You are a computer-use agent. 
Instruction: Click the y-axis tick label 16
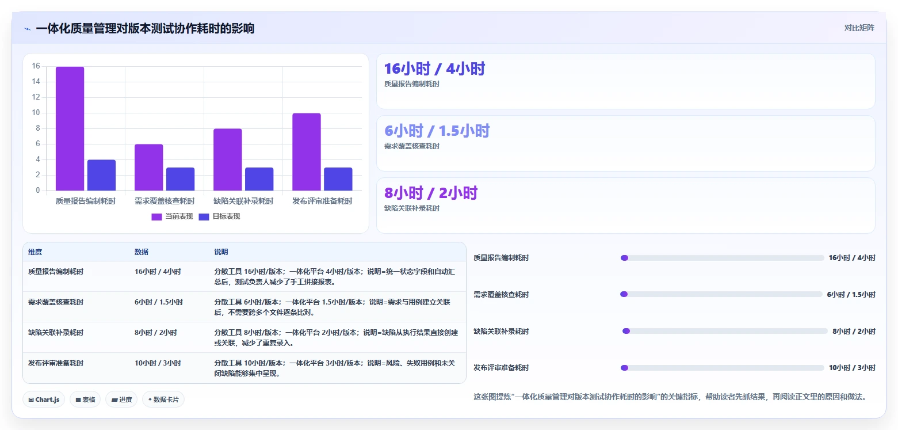coord(36,66)
